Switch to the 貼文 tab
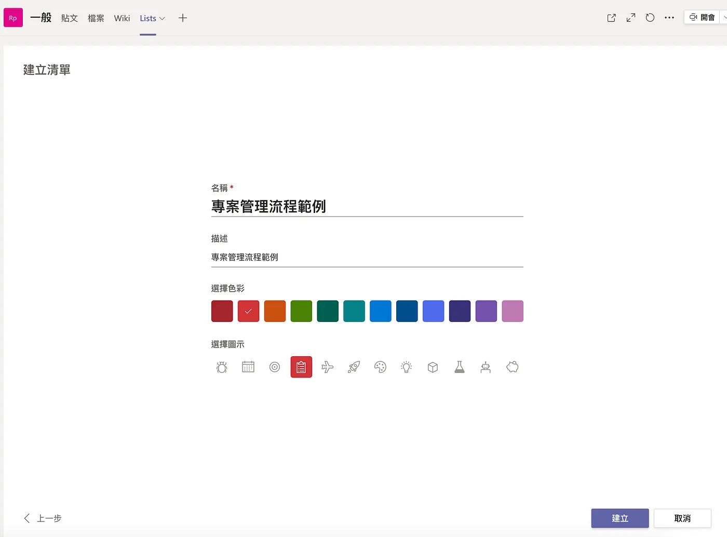This screenshot has width=727, height=537. coord(70,18)
